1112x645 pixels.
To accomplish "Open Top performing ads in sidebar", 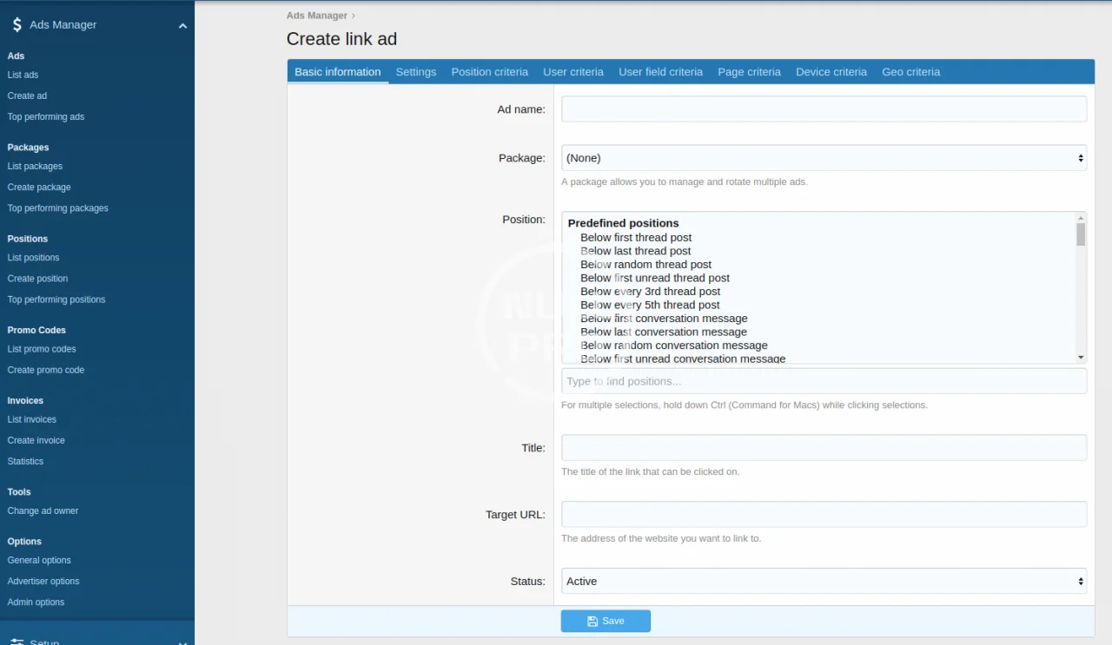I will 46,117.
